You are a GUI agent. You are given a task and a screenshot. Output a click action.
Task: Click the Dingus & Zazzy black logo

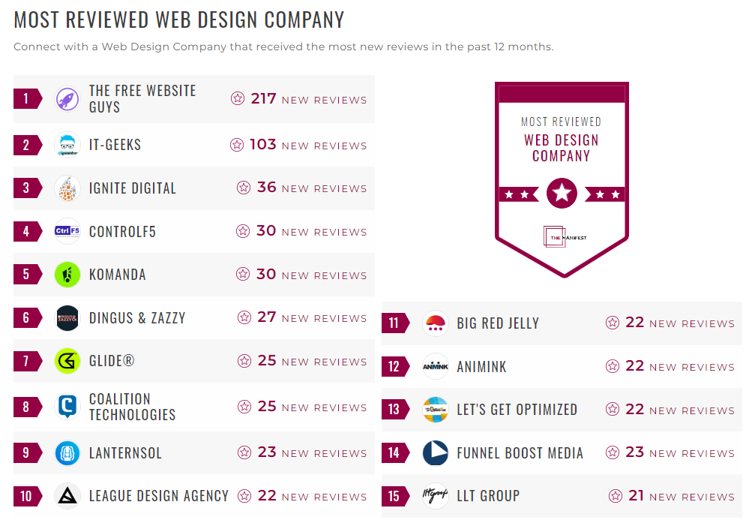click(x=67, y=317)
